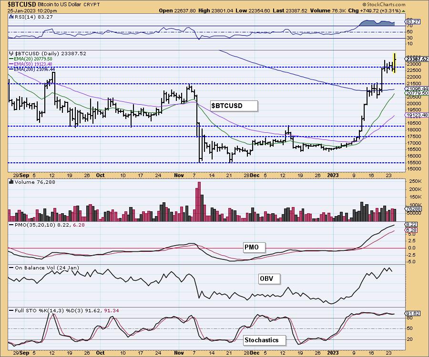Click the RSI(14) 83.27 legend text
Viewport: 429px width, 357px height.
(33, 17)
